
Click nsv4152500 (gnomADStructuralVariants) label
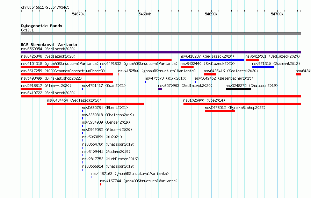click(157, 71)
